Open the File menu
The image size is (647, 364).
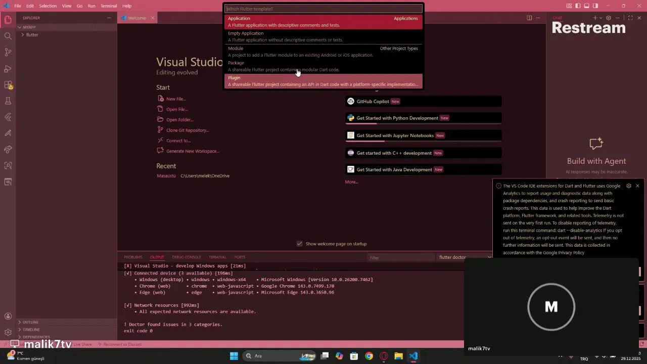click(x=18, y=6)
